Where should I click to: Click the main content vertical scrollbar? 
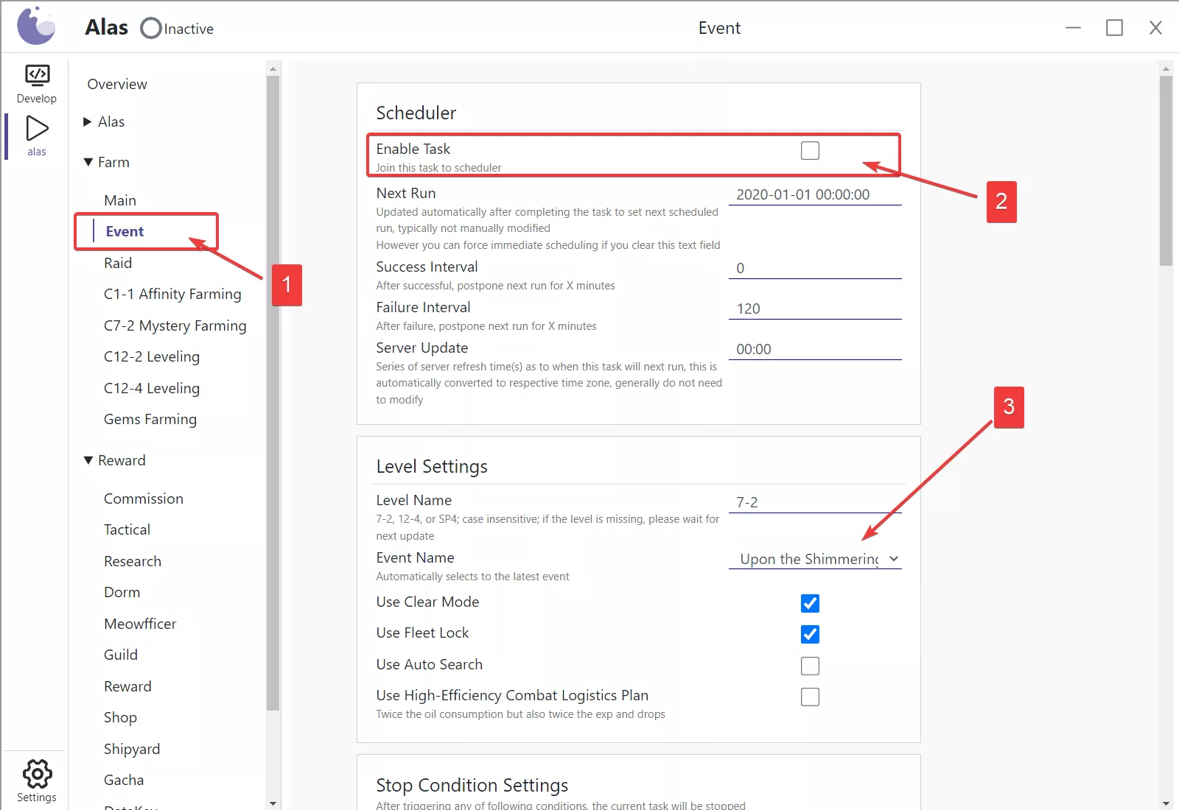pyautogui.click(x=1166, y=169)
